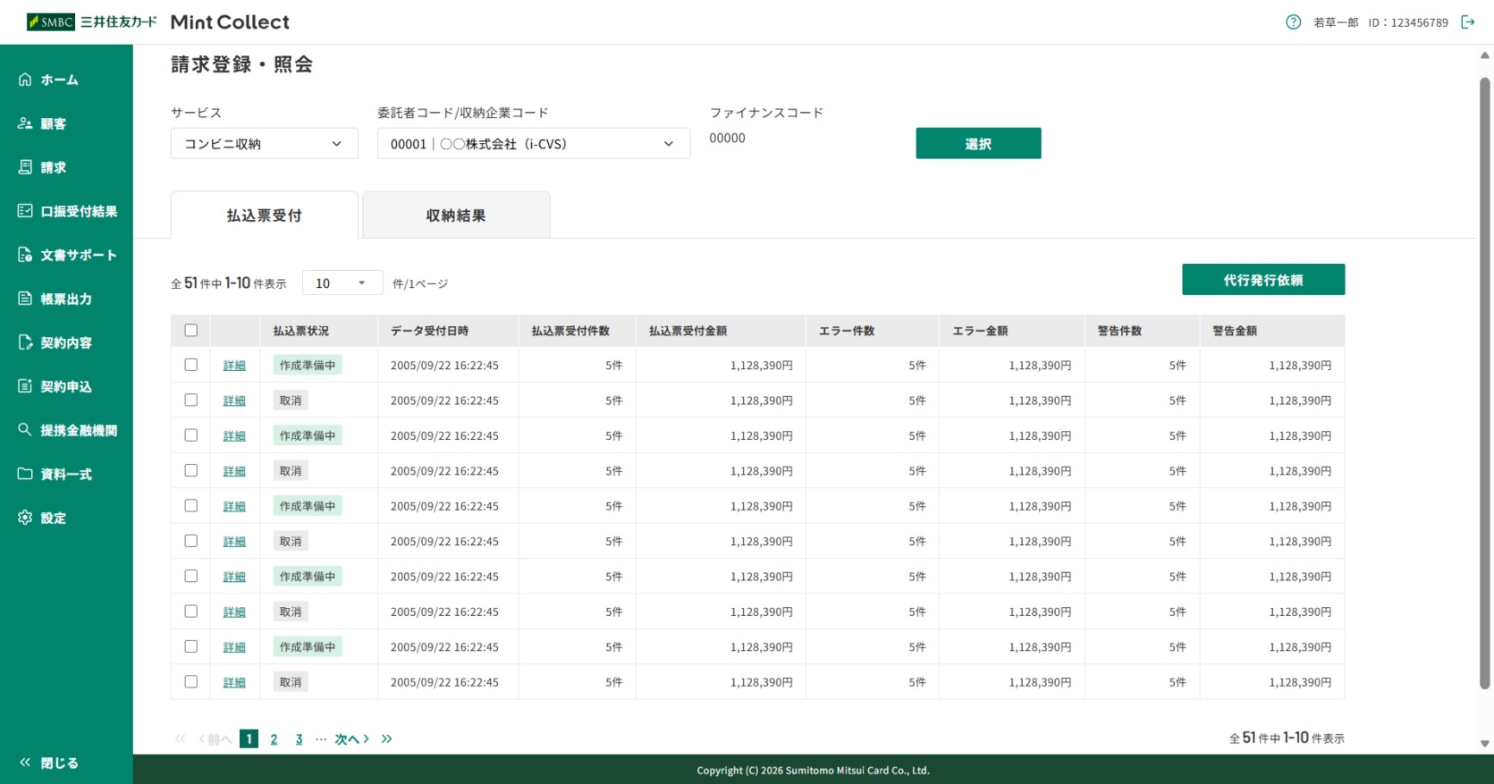
Task: Expand the サービス dropdown コンビニ収納
Action: click(264, 143)
